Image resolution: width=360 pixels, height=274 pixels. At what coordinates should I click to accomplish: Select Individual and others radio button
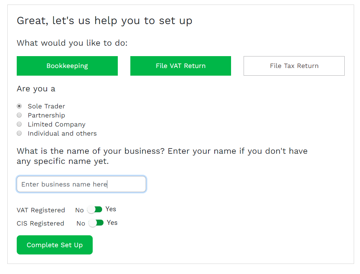[20, 133]
